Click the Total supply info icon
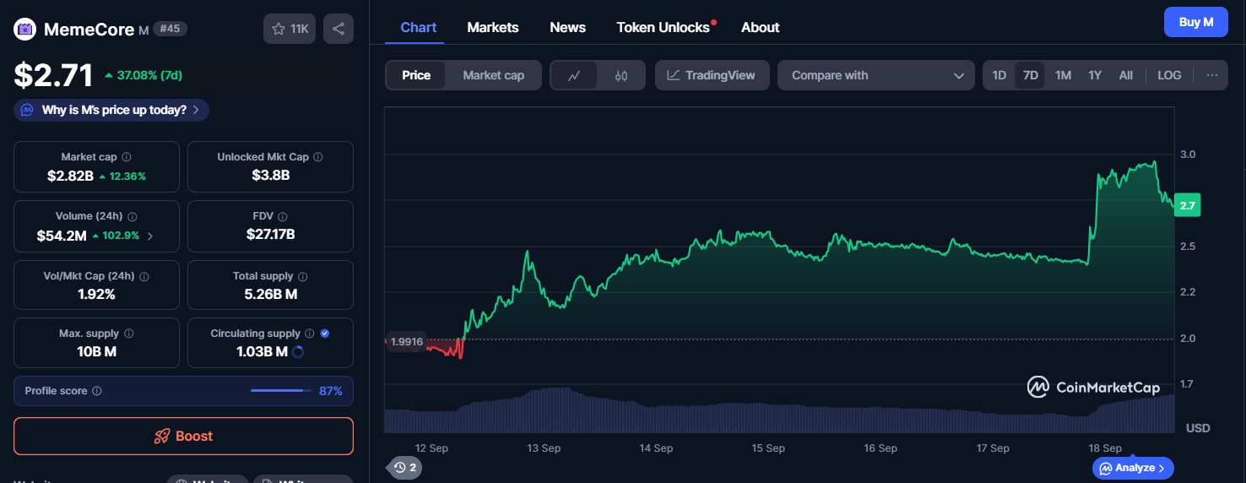This screenshot has height=483, width=1246. pos(303,276)
